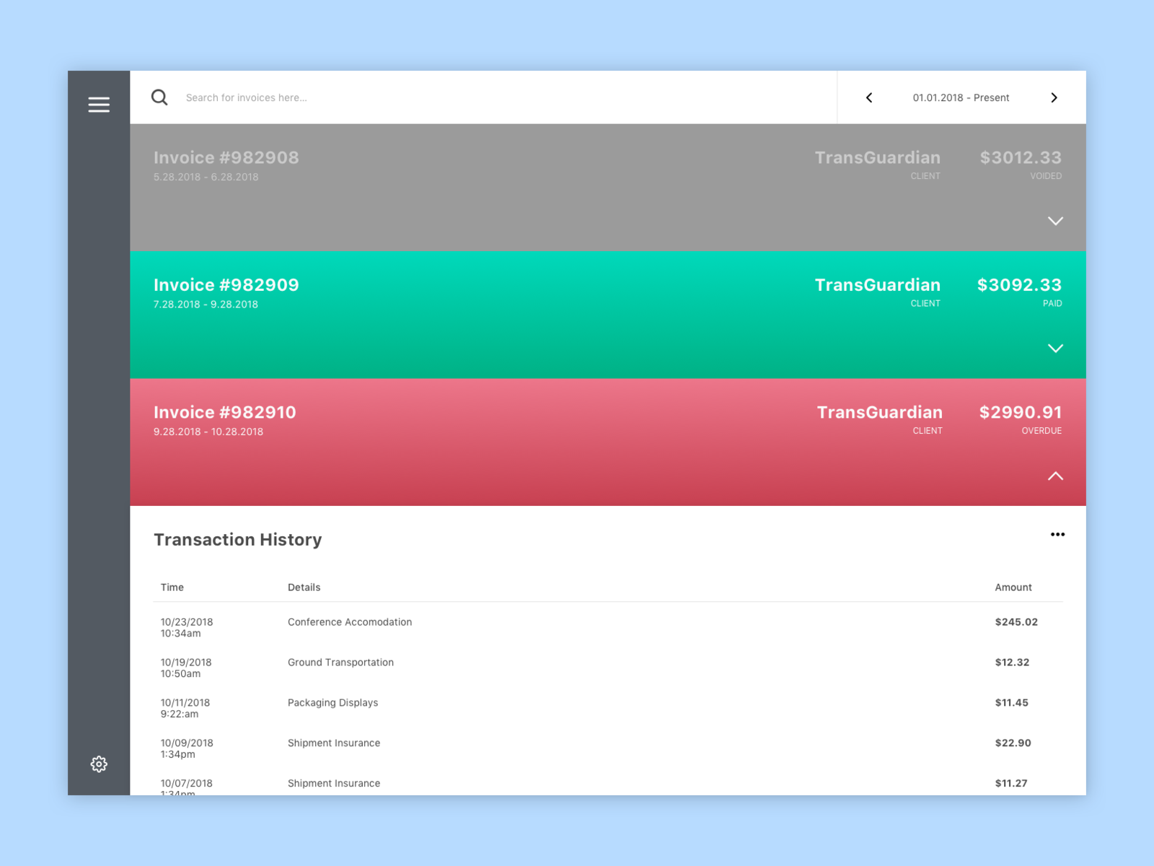Expand Invoice #982908 details
This screenshot has width=1154, height=866.
[1056, 222]
